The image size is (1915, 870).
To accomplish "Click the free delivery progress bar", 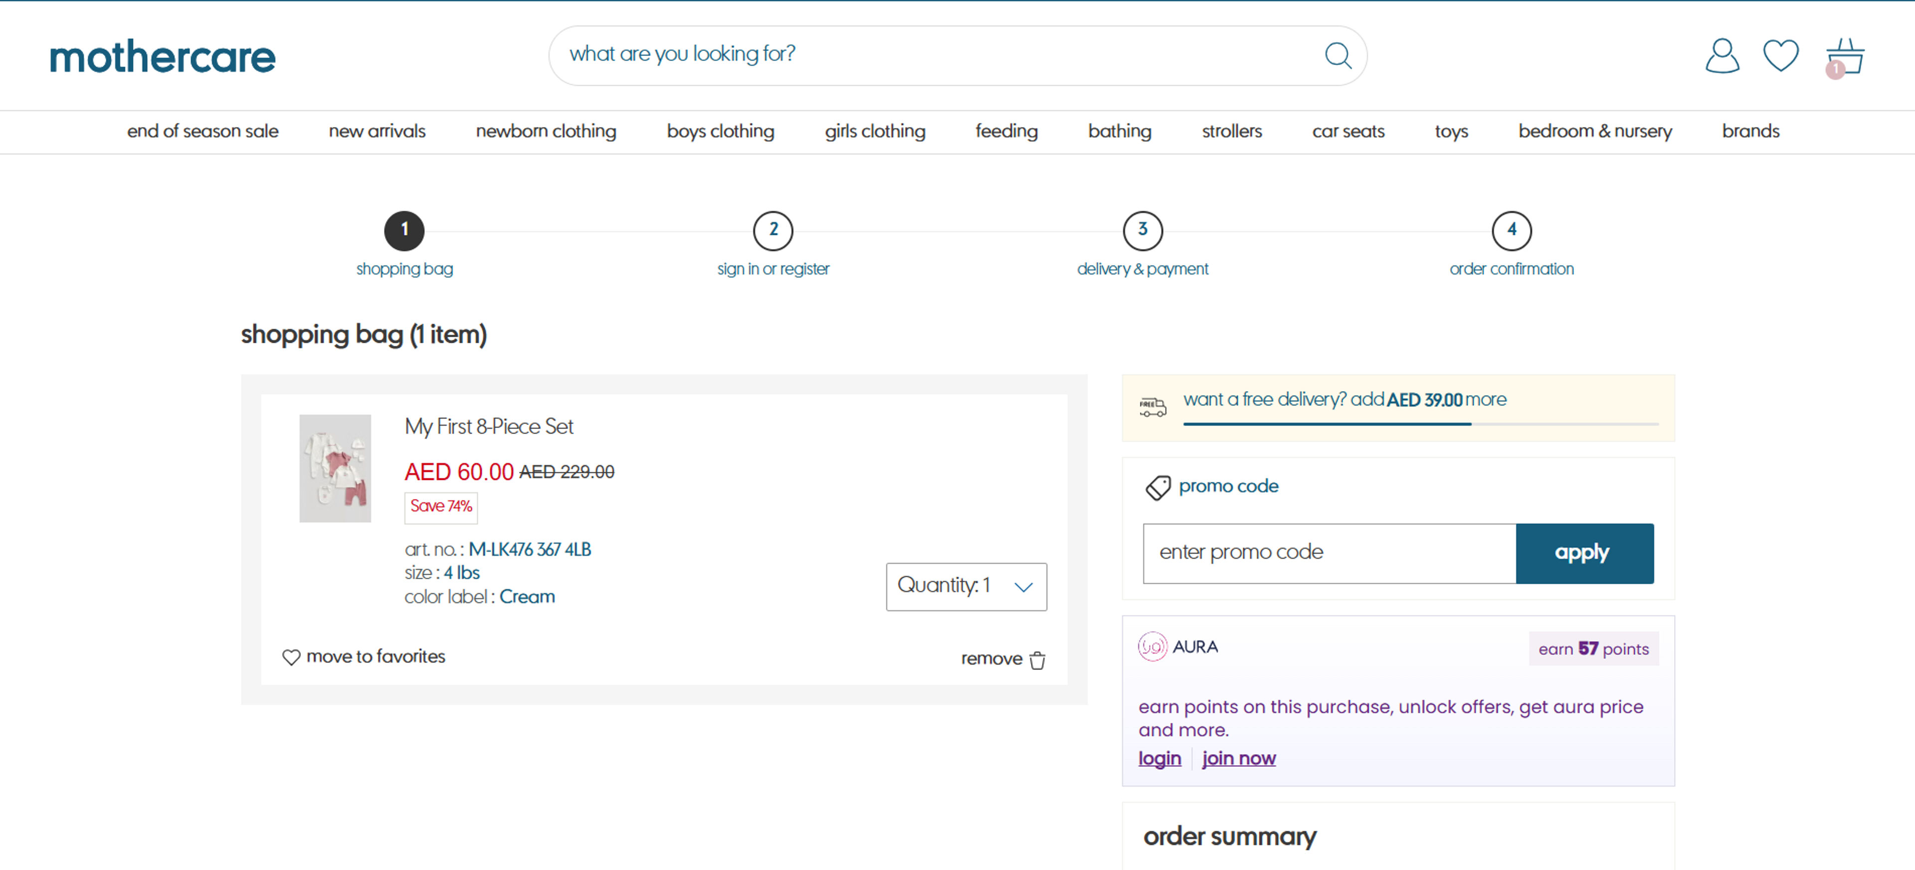I will [1421, 424].
